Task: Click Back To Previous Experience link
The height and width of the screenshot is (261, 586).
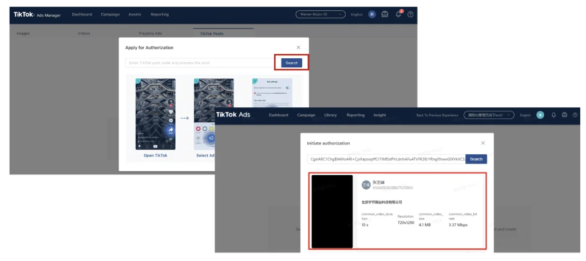Action: tap(437, 115)
